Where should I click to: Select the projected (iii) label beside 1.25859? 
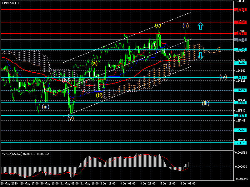click(206, 103)
